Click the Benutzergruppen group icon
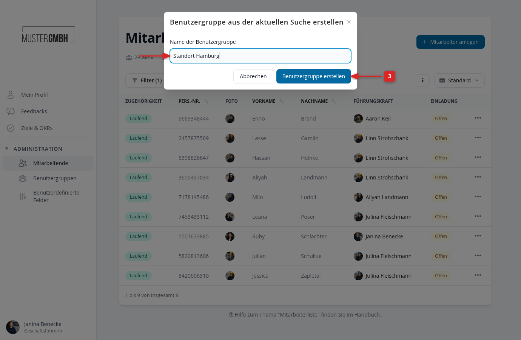Image resolution: width=521 pixels, height=340 pixels. (23, 178)
